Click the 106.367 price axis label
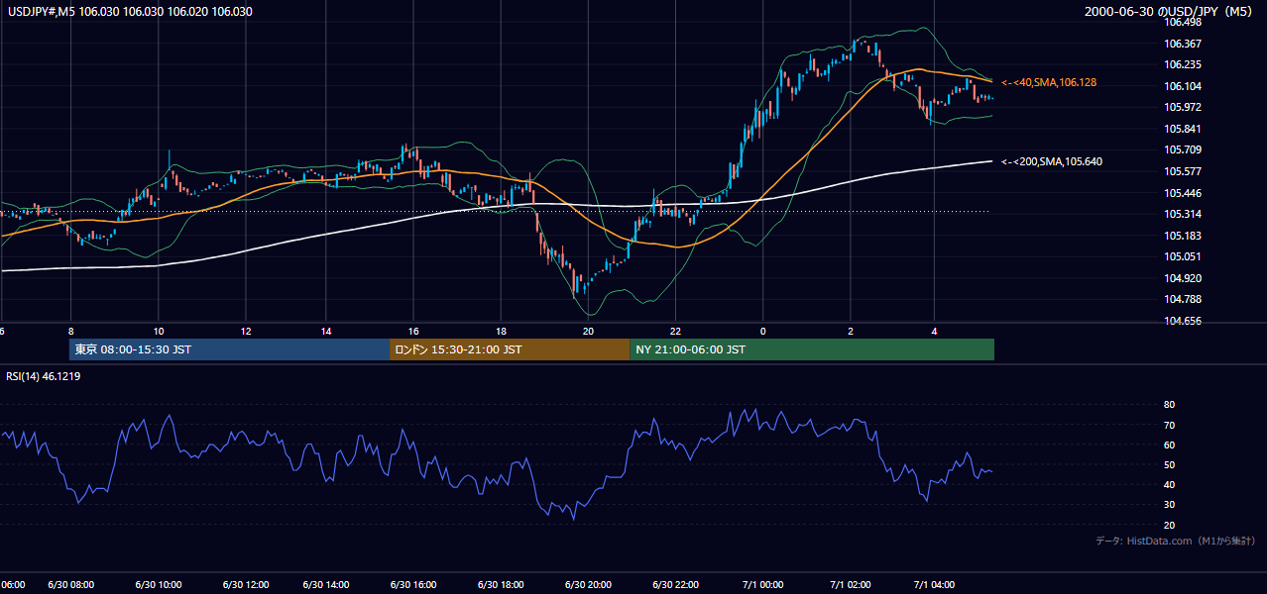1267x594 pixels. pyautogui.click(x=1182, y=44)
